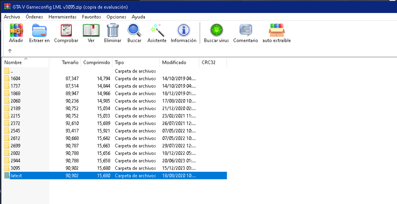Screen dimensions: 397x204
Task: Click the auto extraíble SFX icon
Action: coord(276,30)
